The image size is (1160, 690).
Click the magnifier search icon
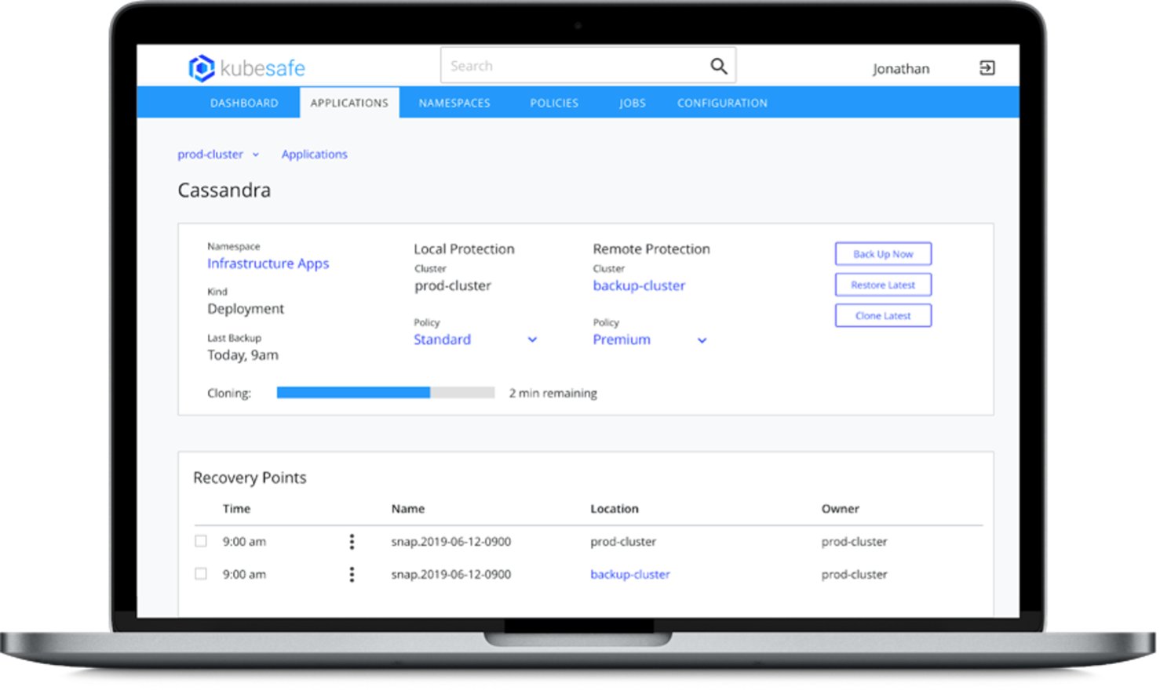(x=718, y=66)
